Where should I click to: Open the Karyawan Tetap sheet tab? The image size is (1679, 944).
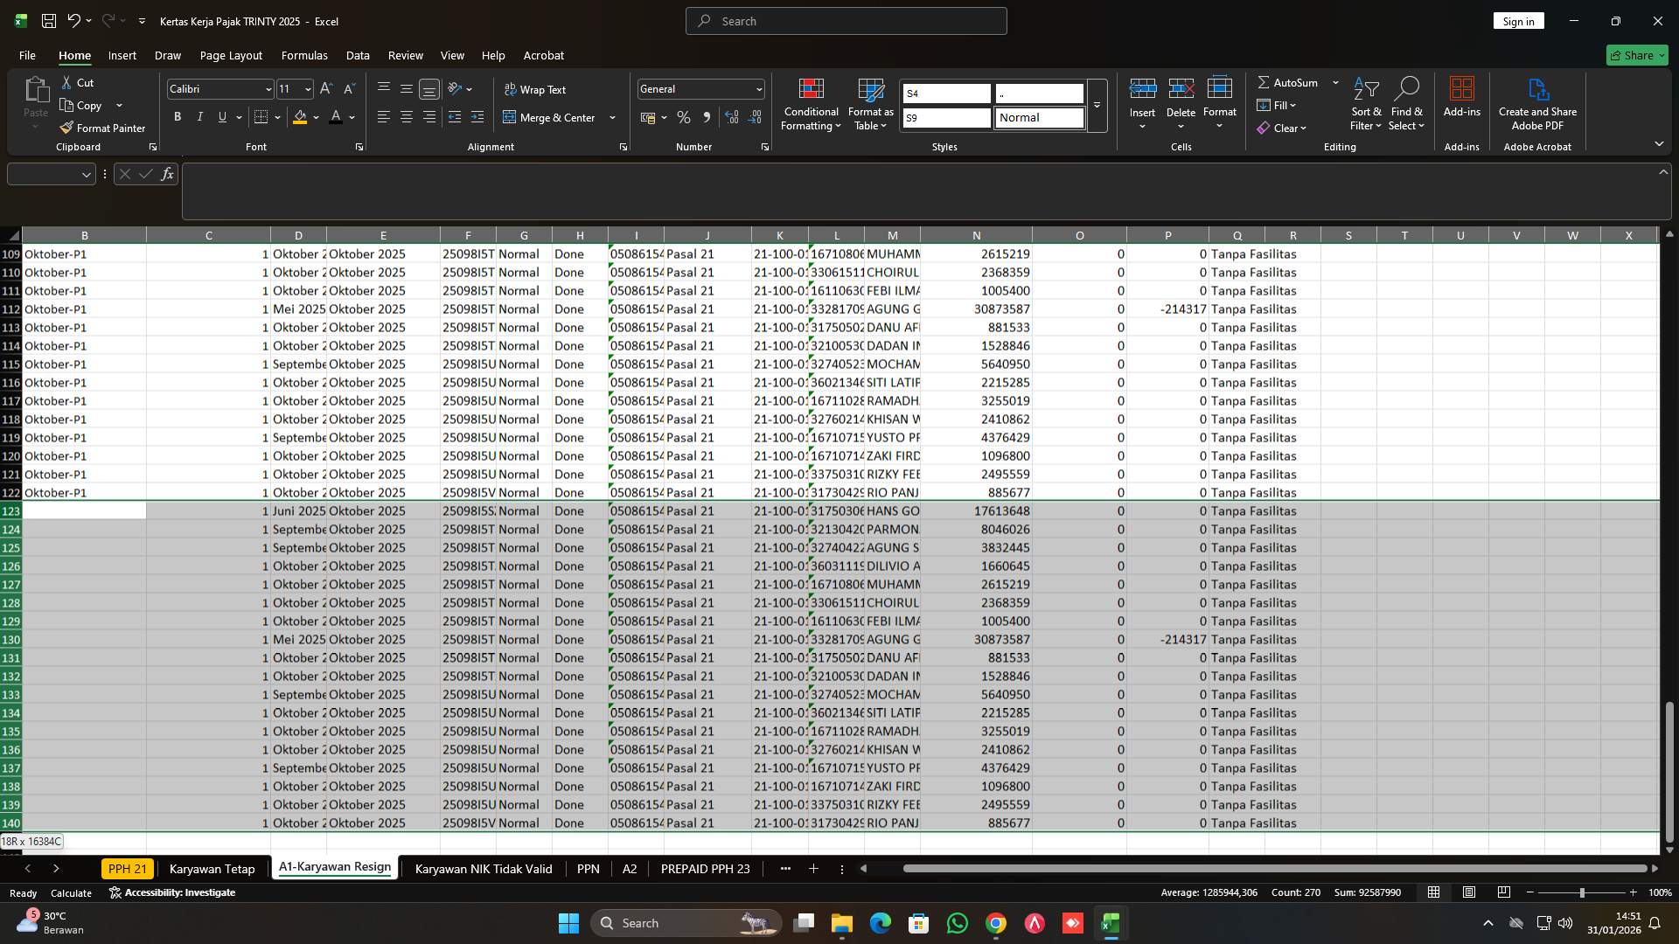pos(212,869)
